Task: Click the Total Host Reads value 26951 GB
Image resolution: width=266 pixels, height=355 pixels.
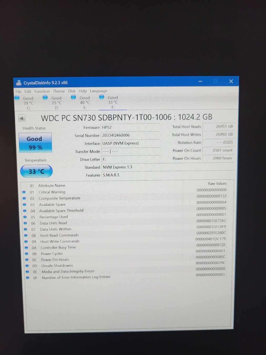Action: coord(218,126)
